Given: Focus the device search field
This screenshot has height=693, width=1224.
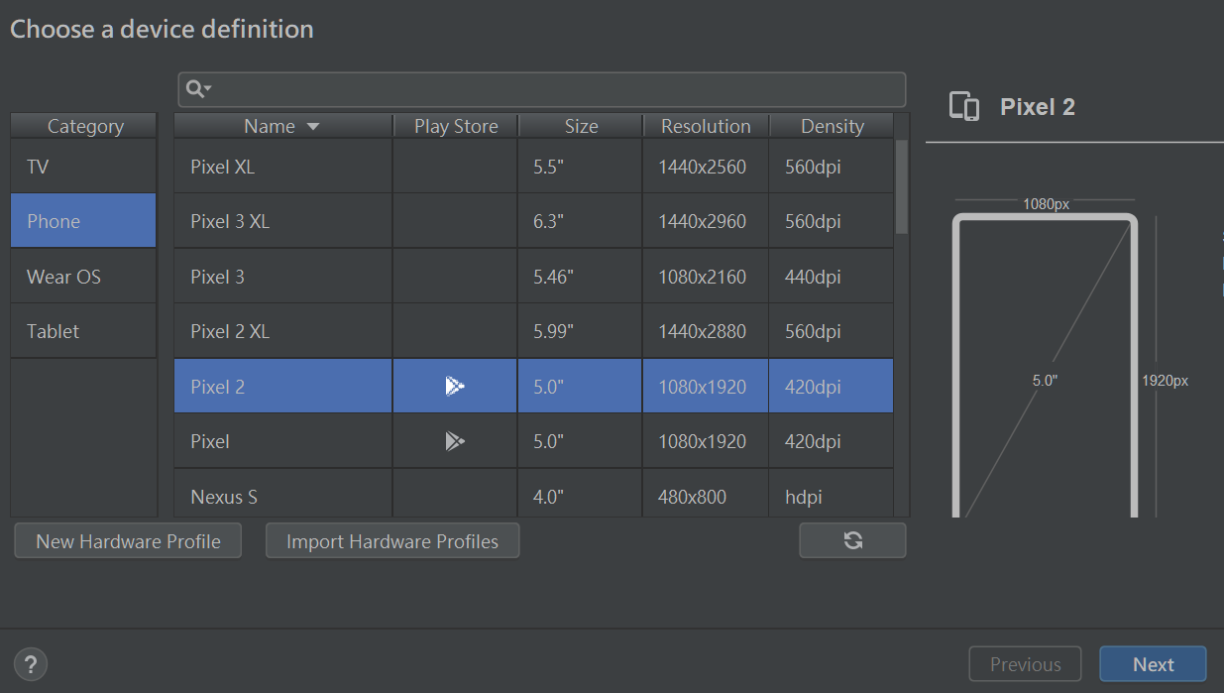Looking at the screenshot, I should pyautogui.click(x=555, y=89).
